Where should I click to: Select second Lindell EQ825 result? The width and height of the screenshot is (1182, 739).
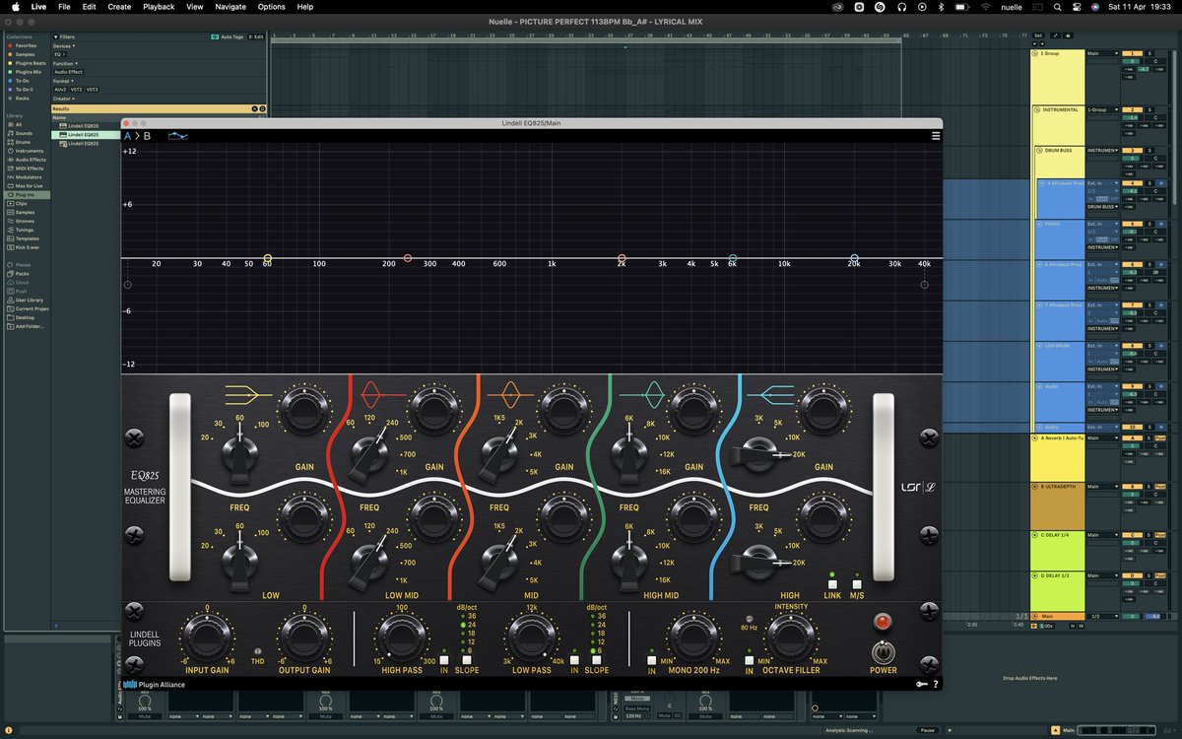[x=84, y=135]
